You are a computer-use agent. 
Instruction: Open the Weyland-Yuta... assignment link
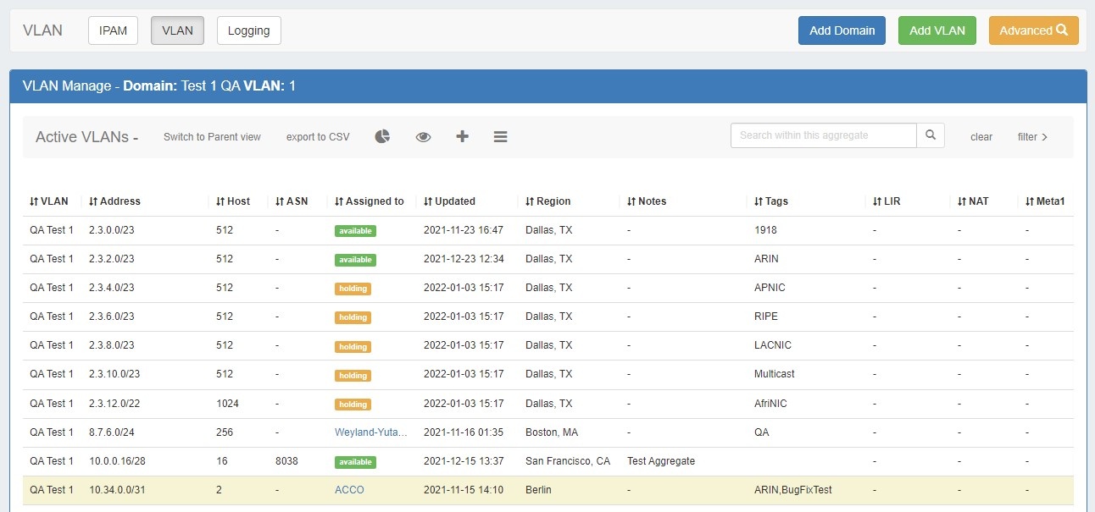click(x=371, y=432)
